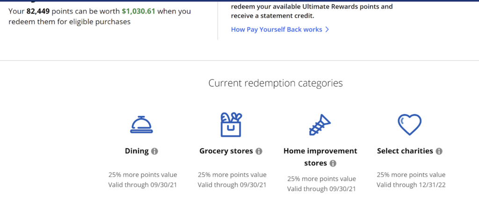Open info icon beside Home improvement stores
This screenshot has height=200, width=479.
(333, 164)
